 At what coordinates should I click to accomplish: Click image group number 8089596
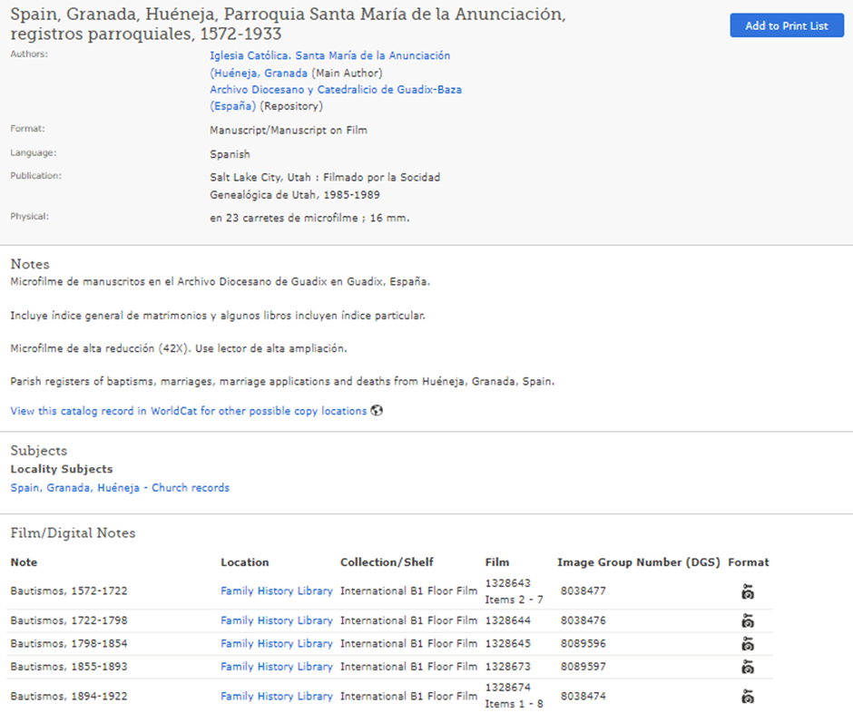tap(583, 644)
